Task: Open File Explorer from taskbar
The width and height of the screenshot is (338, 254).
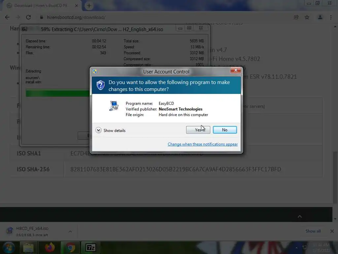Action: (28, 247)
